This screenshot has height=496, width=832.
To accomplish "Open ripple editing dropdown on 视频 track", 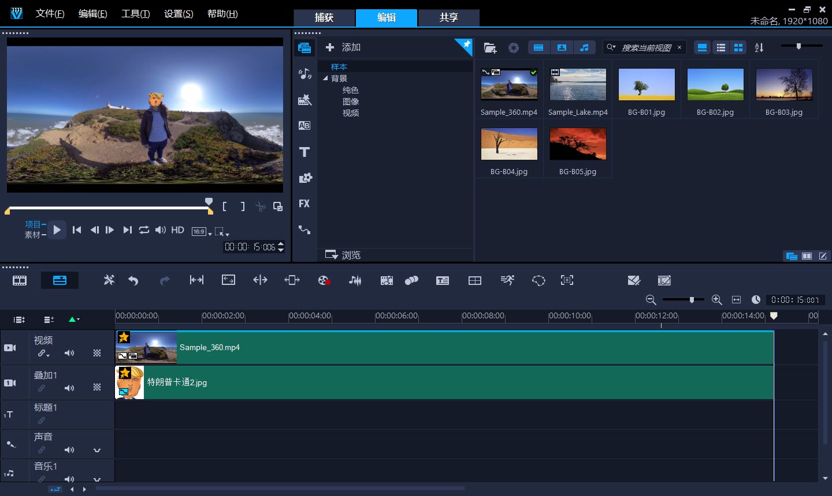I will coord(44,354).
